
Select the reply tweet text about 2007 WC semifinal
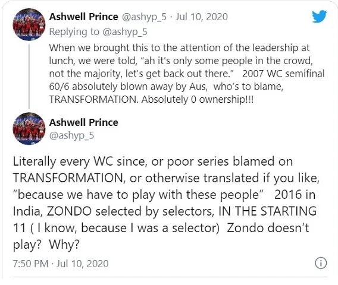point(187,74)
